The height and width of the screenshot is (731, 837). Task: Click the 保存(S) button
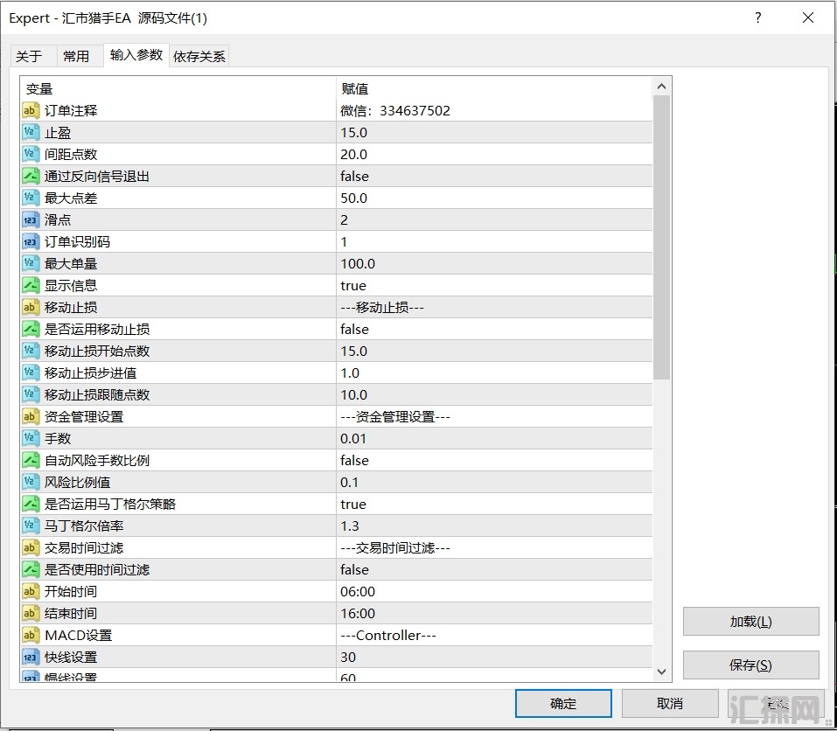[x=751, y=665]
